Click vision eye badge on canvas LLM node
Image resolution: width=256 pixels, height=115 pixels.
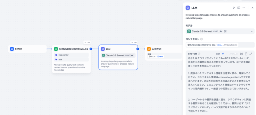point(132,55)
